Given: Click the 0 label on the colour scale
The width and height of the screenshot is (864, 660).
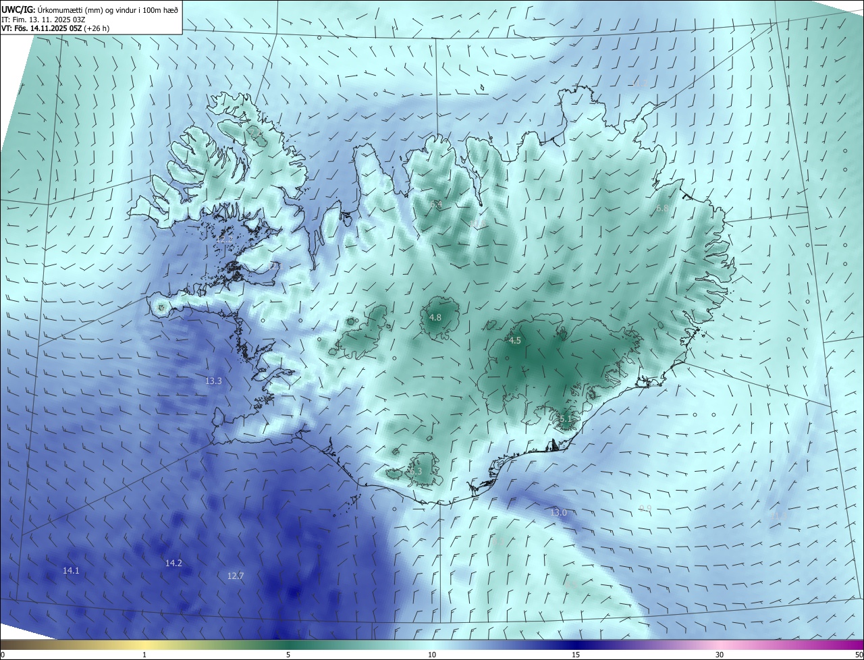Looking at the screenshot, I should coord(3,655).
